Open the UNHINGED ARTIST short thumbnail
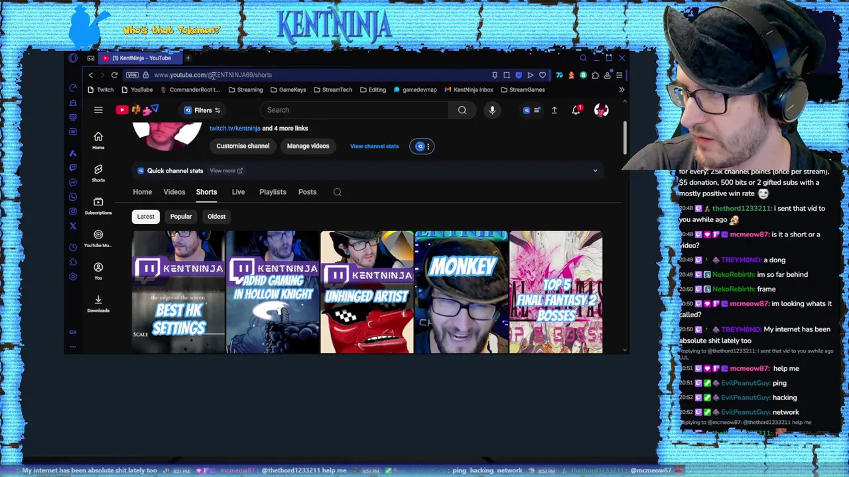Screen dimensions: 849x477 click(x=367, y=292)
